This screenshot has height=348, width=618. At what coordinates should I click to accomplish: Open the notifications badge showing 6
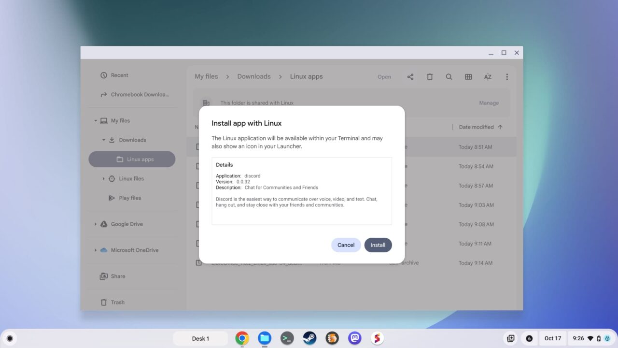point(529,338)
